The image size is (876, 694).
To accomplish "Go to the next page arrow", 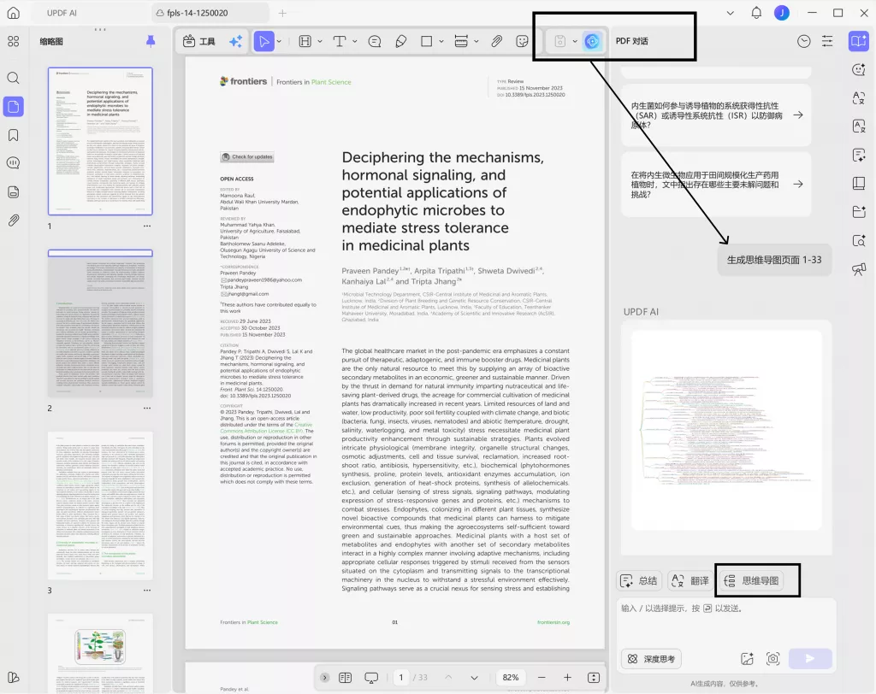I will 474,677.
